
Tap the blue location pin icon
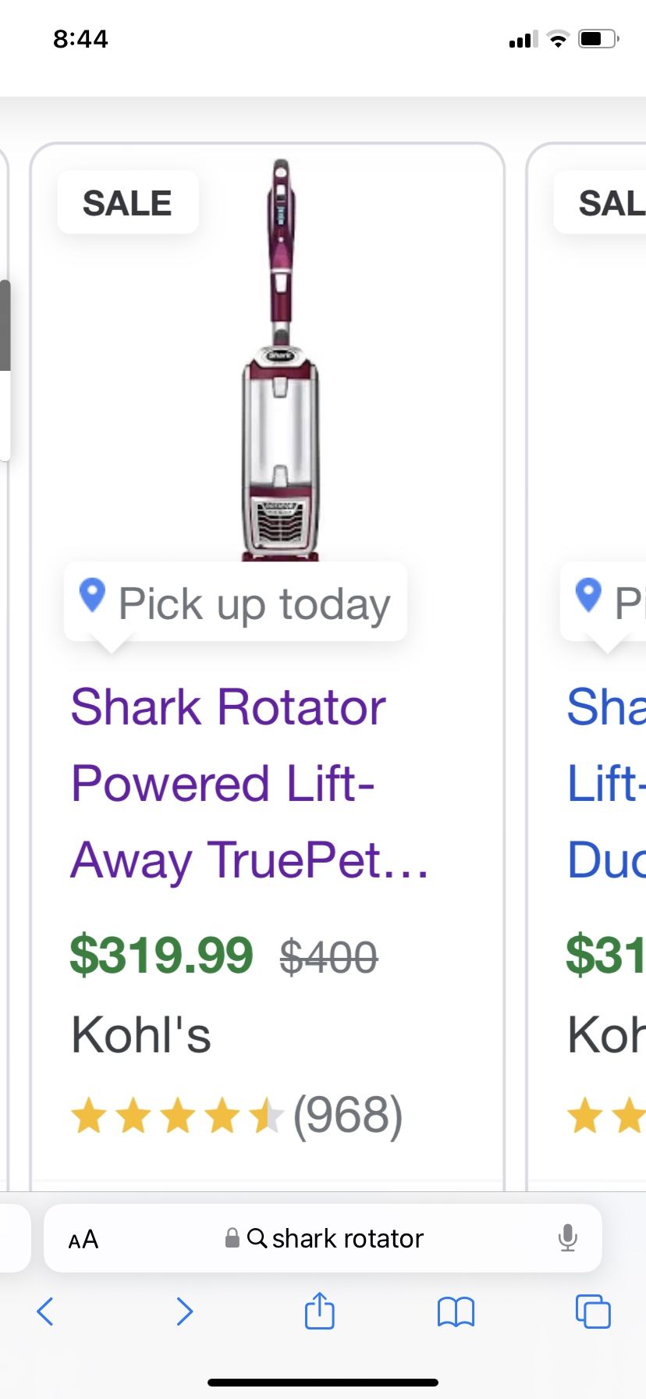92,596
